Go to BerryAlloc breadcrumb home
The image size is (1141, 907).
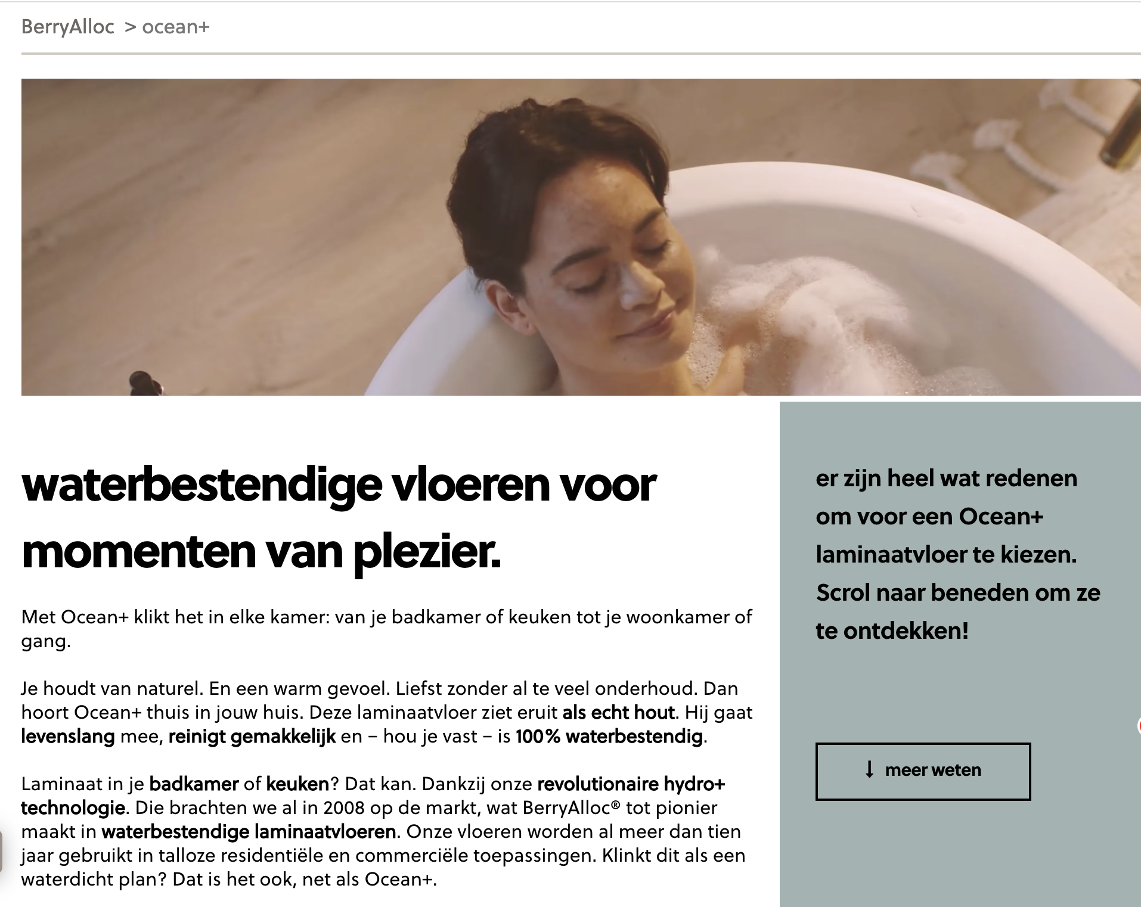pyautogui.click(x=67, y=27)
